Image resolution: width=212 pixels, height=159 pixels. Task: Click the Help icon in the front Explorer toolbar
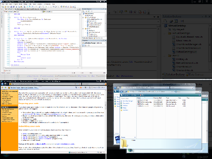point(199,95)
